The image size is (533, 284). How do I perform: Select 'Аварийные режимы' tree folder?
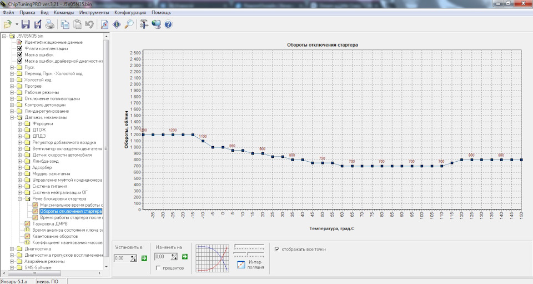pos(44,262)
